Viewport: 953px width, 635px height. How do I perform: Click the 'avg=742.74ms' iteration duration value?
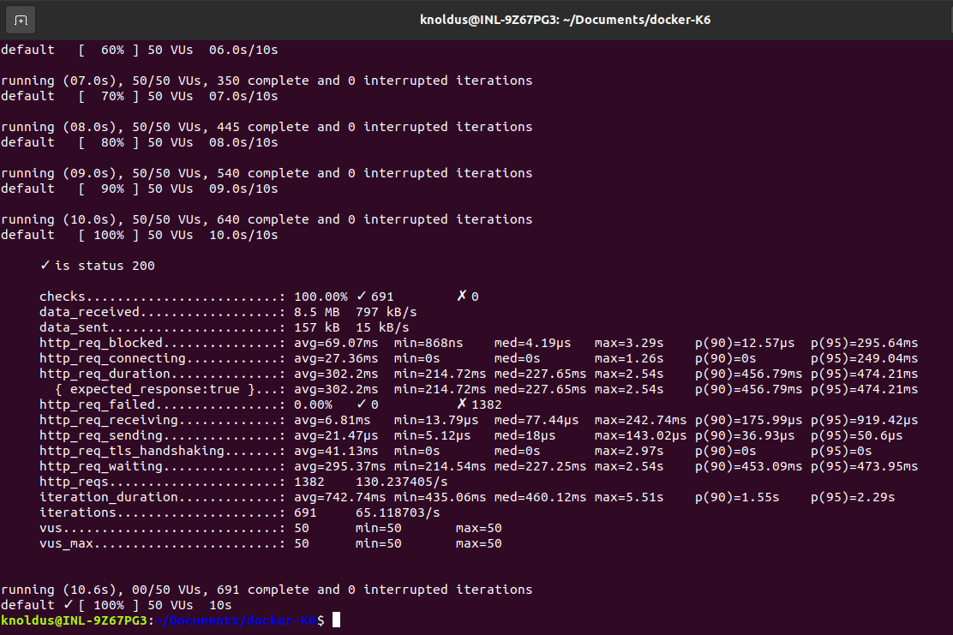(339, 497)
